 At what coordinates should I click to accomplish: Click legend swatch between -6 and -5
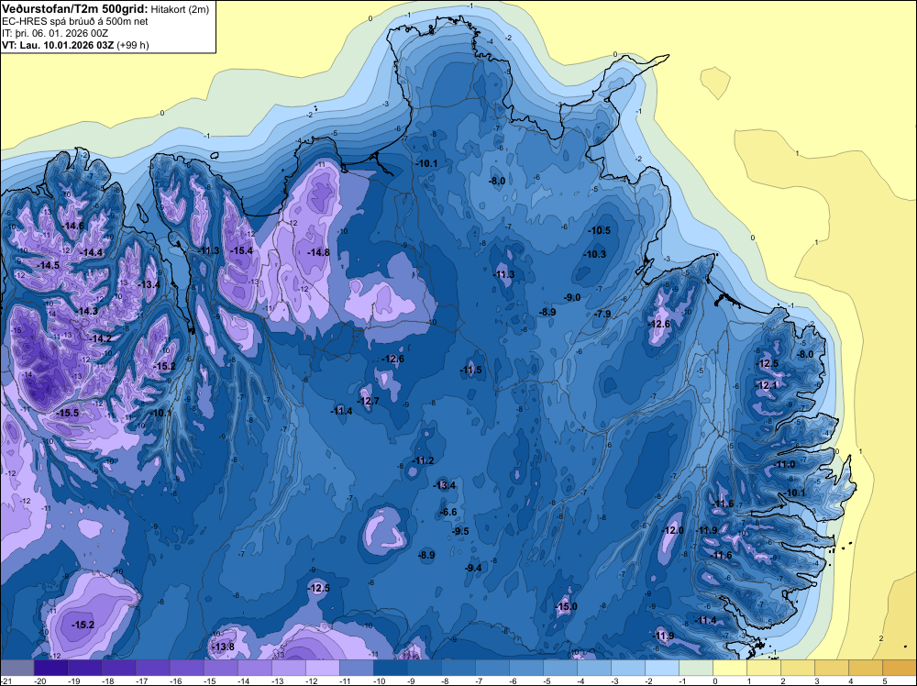point(526,668)
